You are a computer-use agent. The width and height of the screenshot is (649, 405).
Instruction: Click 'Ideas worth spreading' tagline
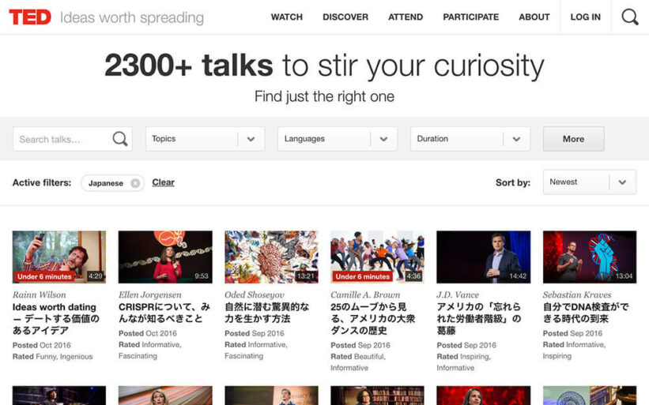pos(132,18)
